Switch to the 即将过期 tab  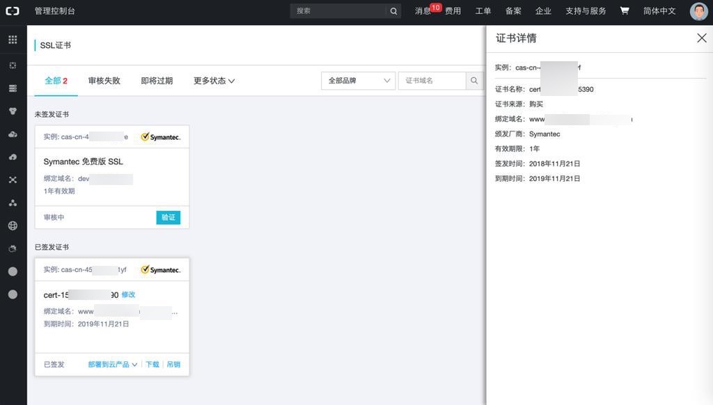157,81
